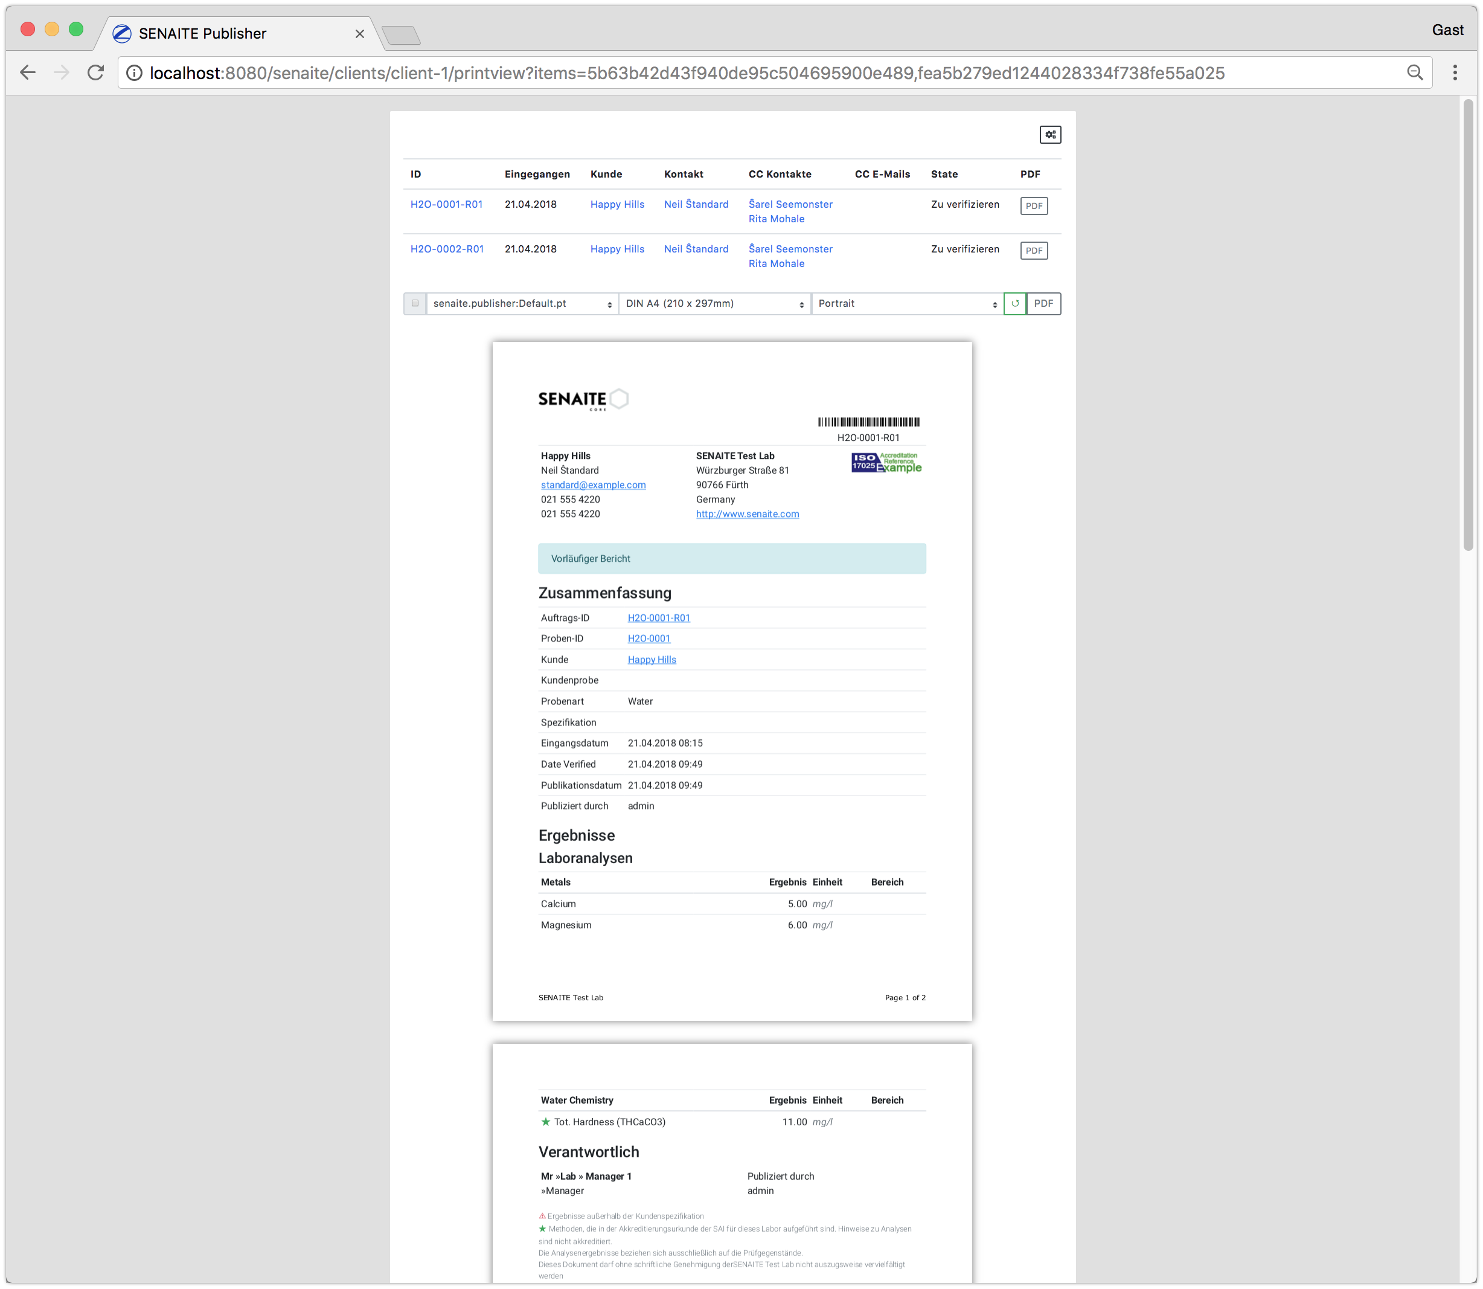Click the green reload report icon

coord(1015,304)
